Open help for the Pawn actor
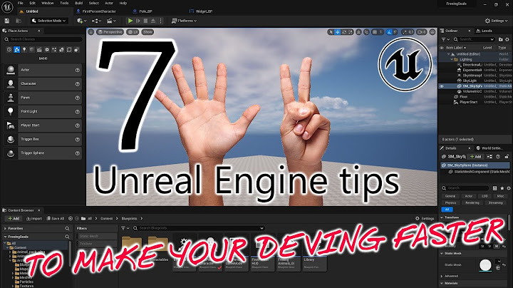The image size is (513, 288). (78, 98)
